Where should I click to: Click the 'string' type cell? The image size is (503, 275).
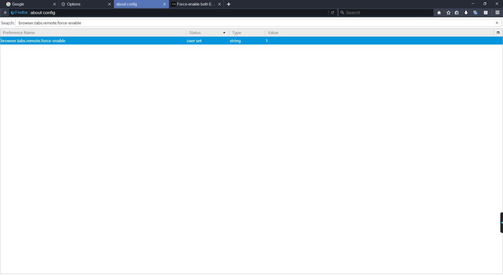click(235, 41)
